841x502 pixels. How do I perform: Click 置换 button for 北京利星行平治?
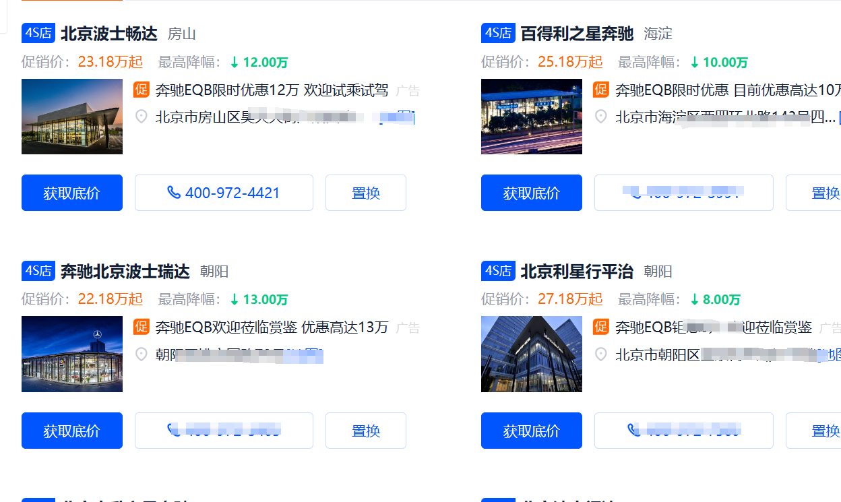coord(813,431)
